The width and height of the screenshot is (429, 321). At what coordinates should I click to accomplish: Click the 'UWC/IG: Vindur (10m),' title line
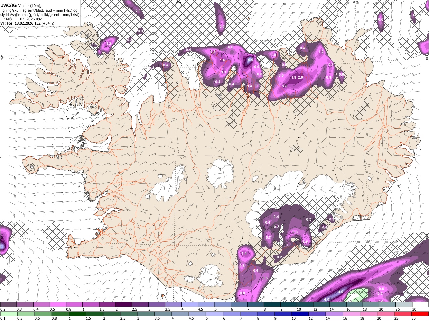[20, 5]
